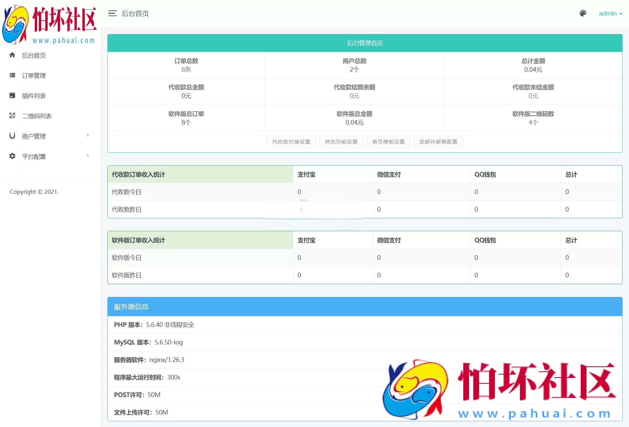Click the 首页模板设置 button
The width and height of the screenshot is (629, 427).
tap(388, 142)
